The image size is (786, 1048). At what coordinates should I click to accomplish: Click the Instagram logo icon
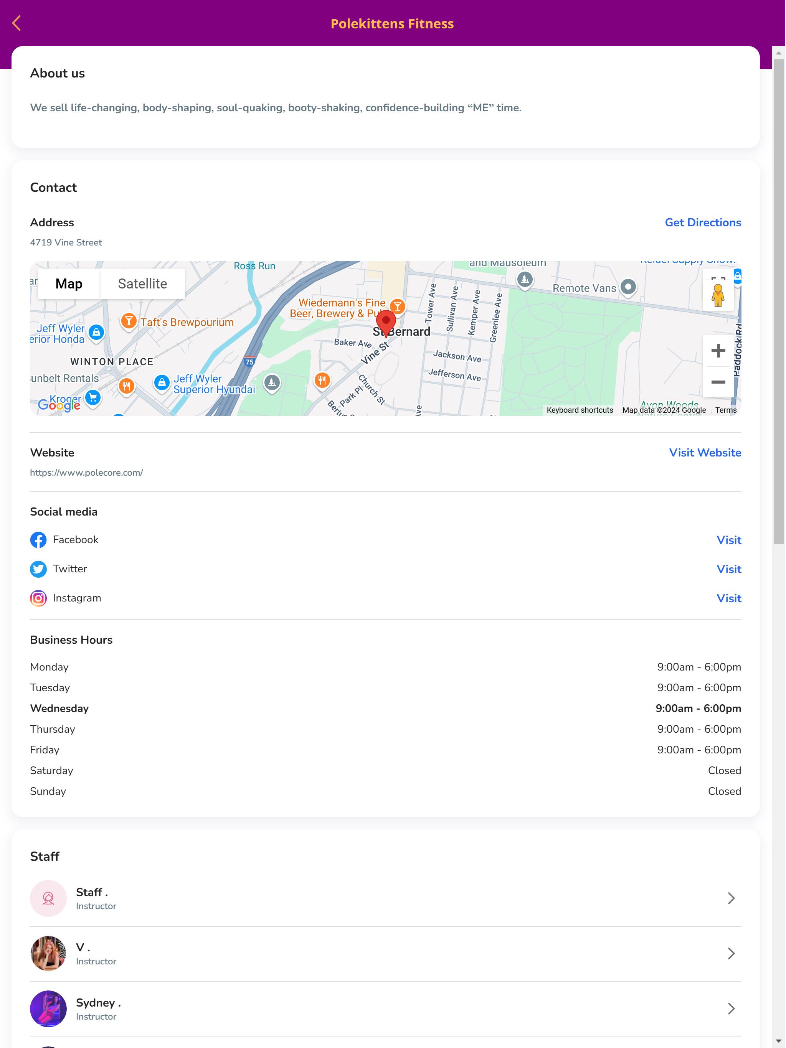[38, 598]
